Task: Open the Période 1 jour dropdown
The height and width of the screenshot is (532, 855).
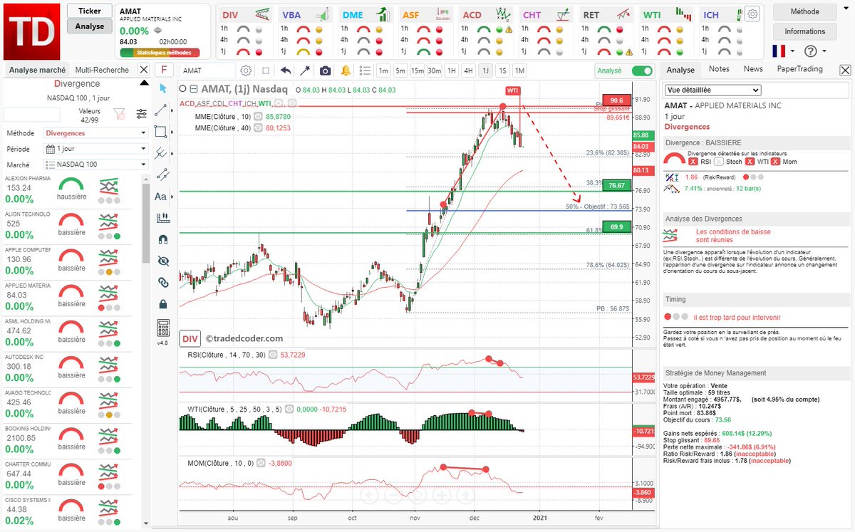Action: 95,149
